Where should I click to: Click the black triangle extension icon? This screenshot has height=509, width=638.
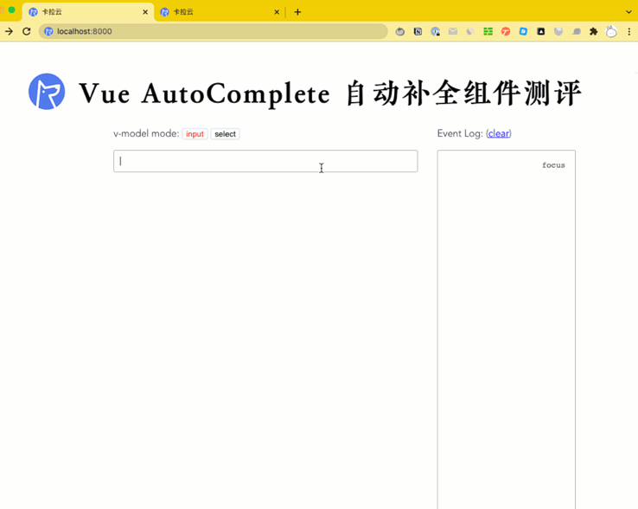point(541,31)
